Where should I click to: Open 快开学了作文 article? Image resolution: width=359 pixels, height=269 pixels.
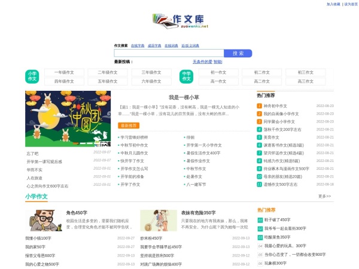(132, 161)
